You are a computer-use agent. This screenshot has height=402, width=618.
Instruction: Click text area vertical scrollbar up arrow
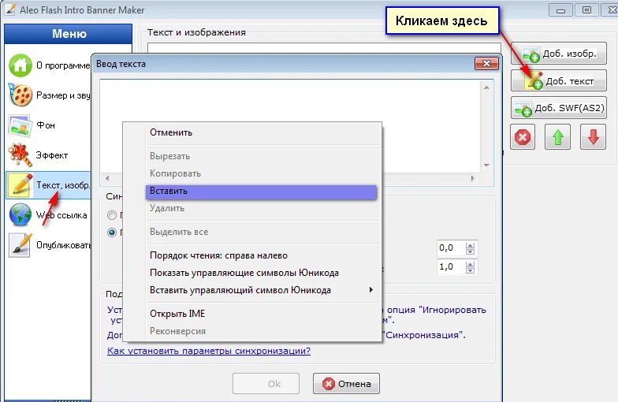pyautogui.click(x=486, y=87)
